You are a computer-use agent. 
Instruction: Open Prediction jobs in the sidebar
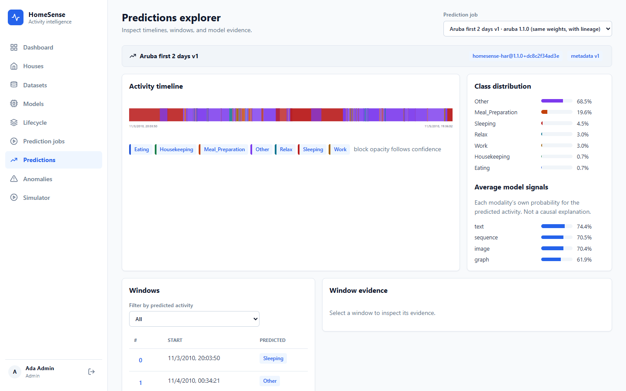click(x=53, y=141)
